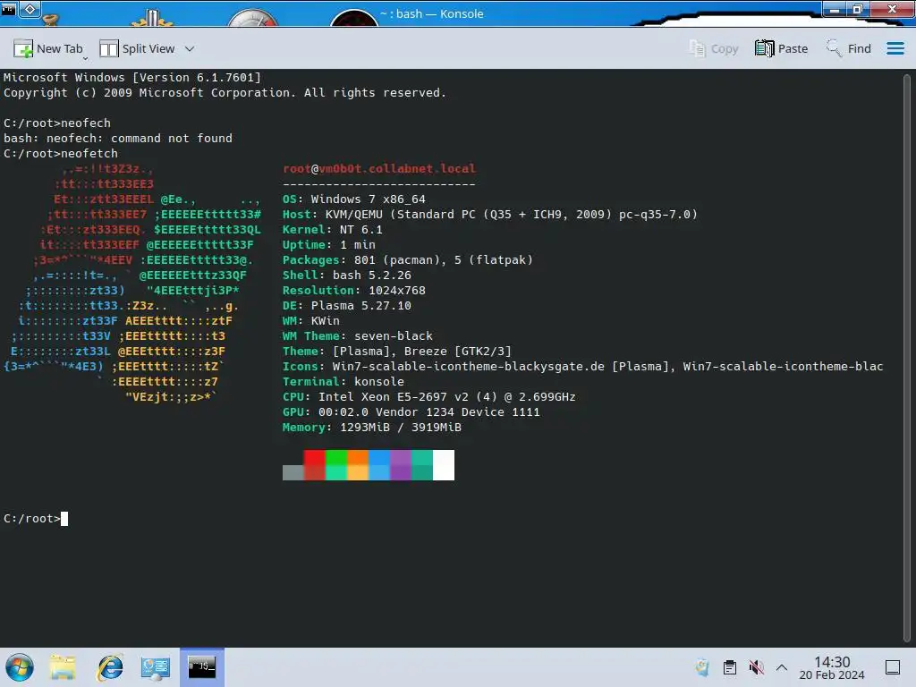This screenshot has height=687, width=916.
Task: Click the Kernel 'NT 6.1' value
Action: tap(361, 230)
